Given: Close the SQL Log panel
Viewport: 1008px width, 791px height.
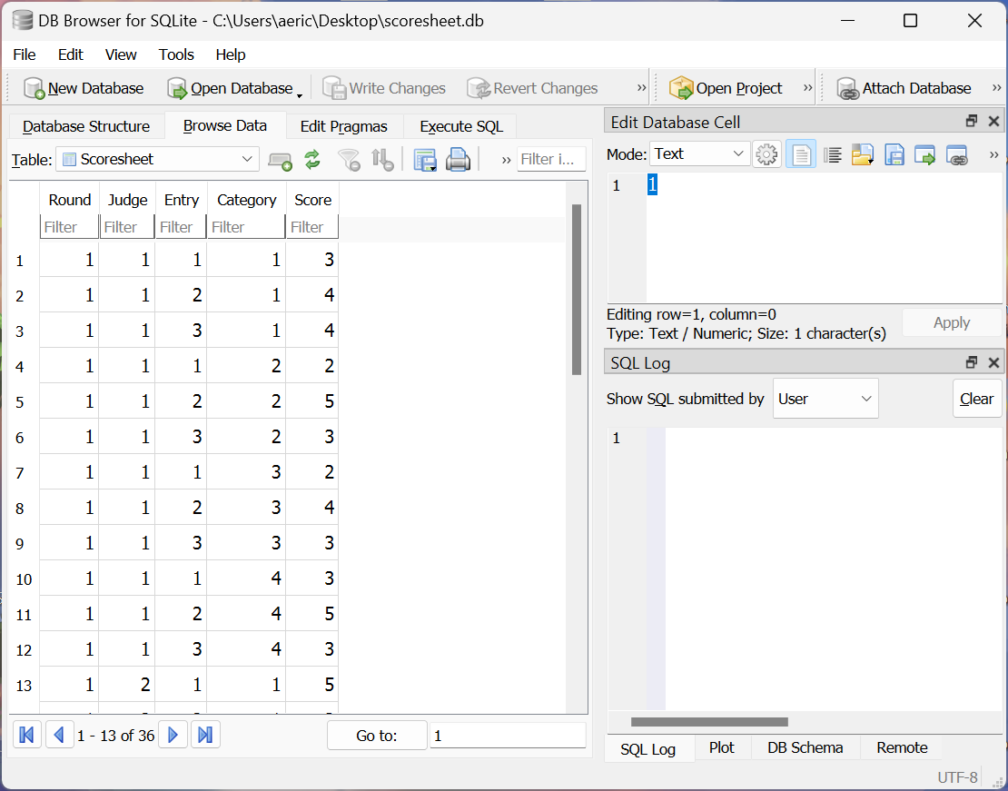Looking at the screenshot, I should [993, 362].
